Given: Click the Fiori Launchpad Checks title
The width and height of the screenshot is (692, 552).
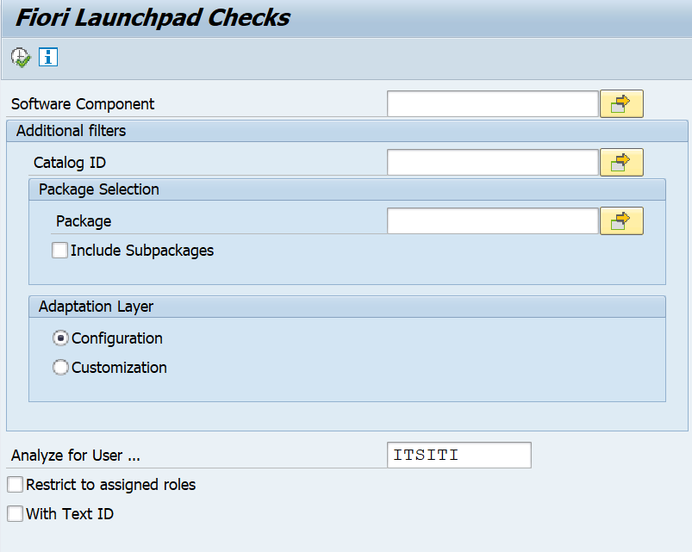Looking at the screenshot, I should pos(153,18).
